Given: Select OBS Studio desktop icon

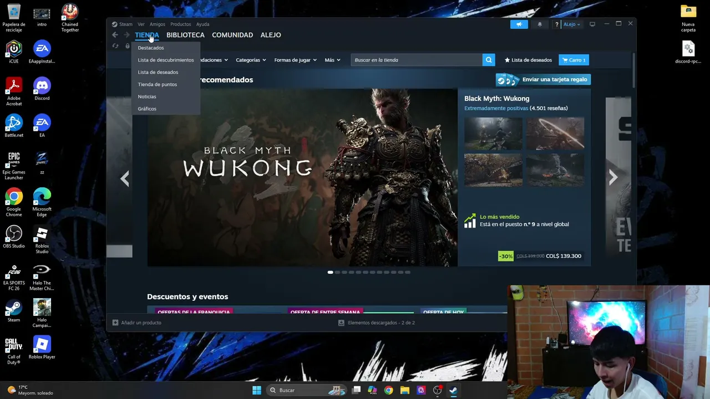Looking at the screenshot, I should pos(14,237).
